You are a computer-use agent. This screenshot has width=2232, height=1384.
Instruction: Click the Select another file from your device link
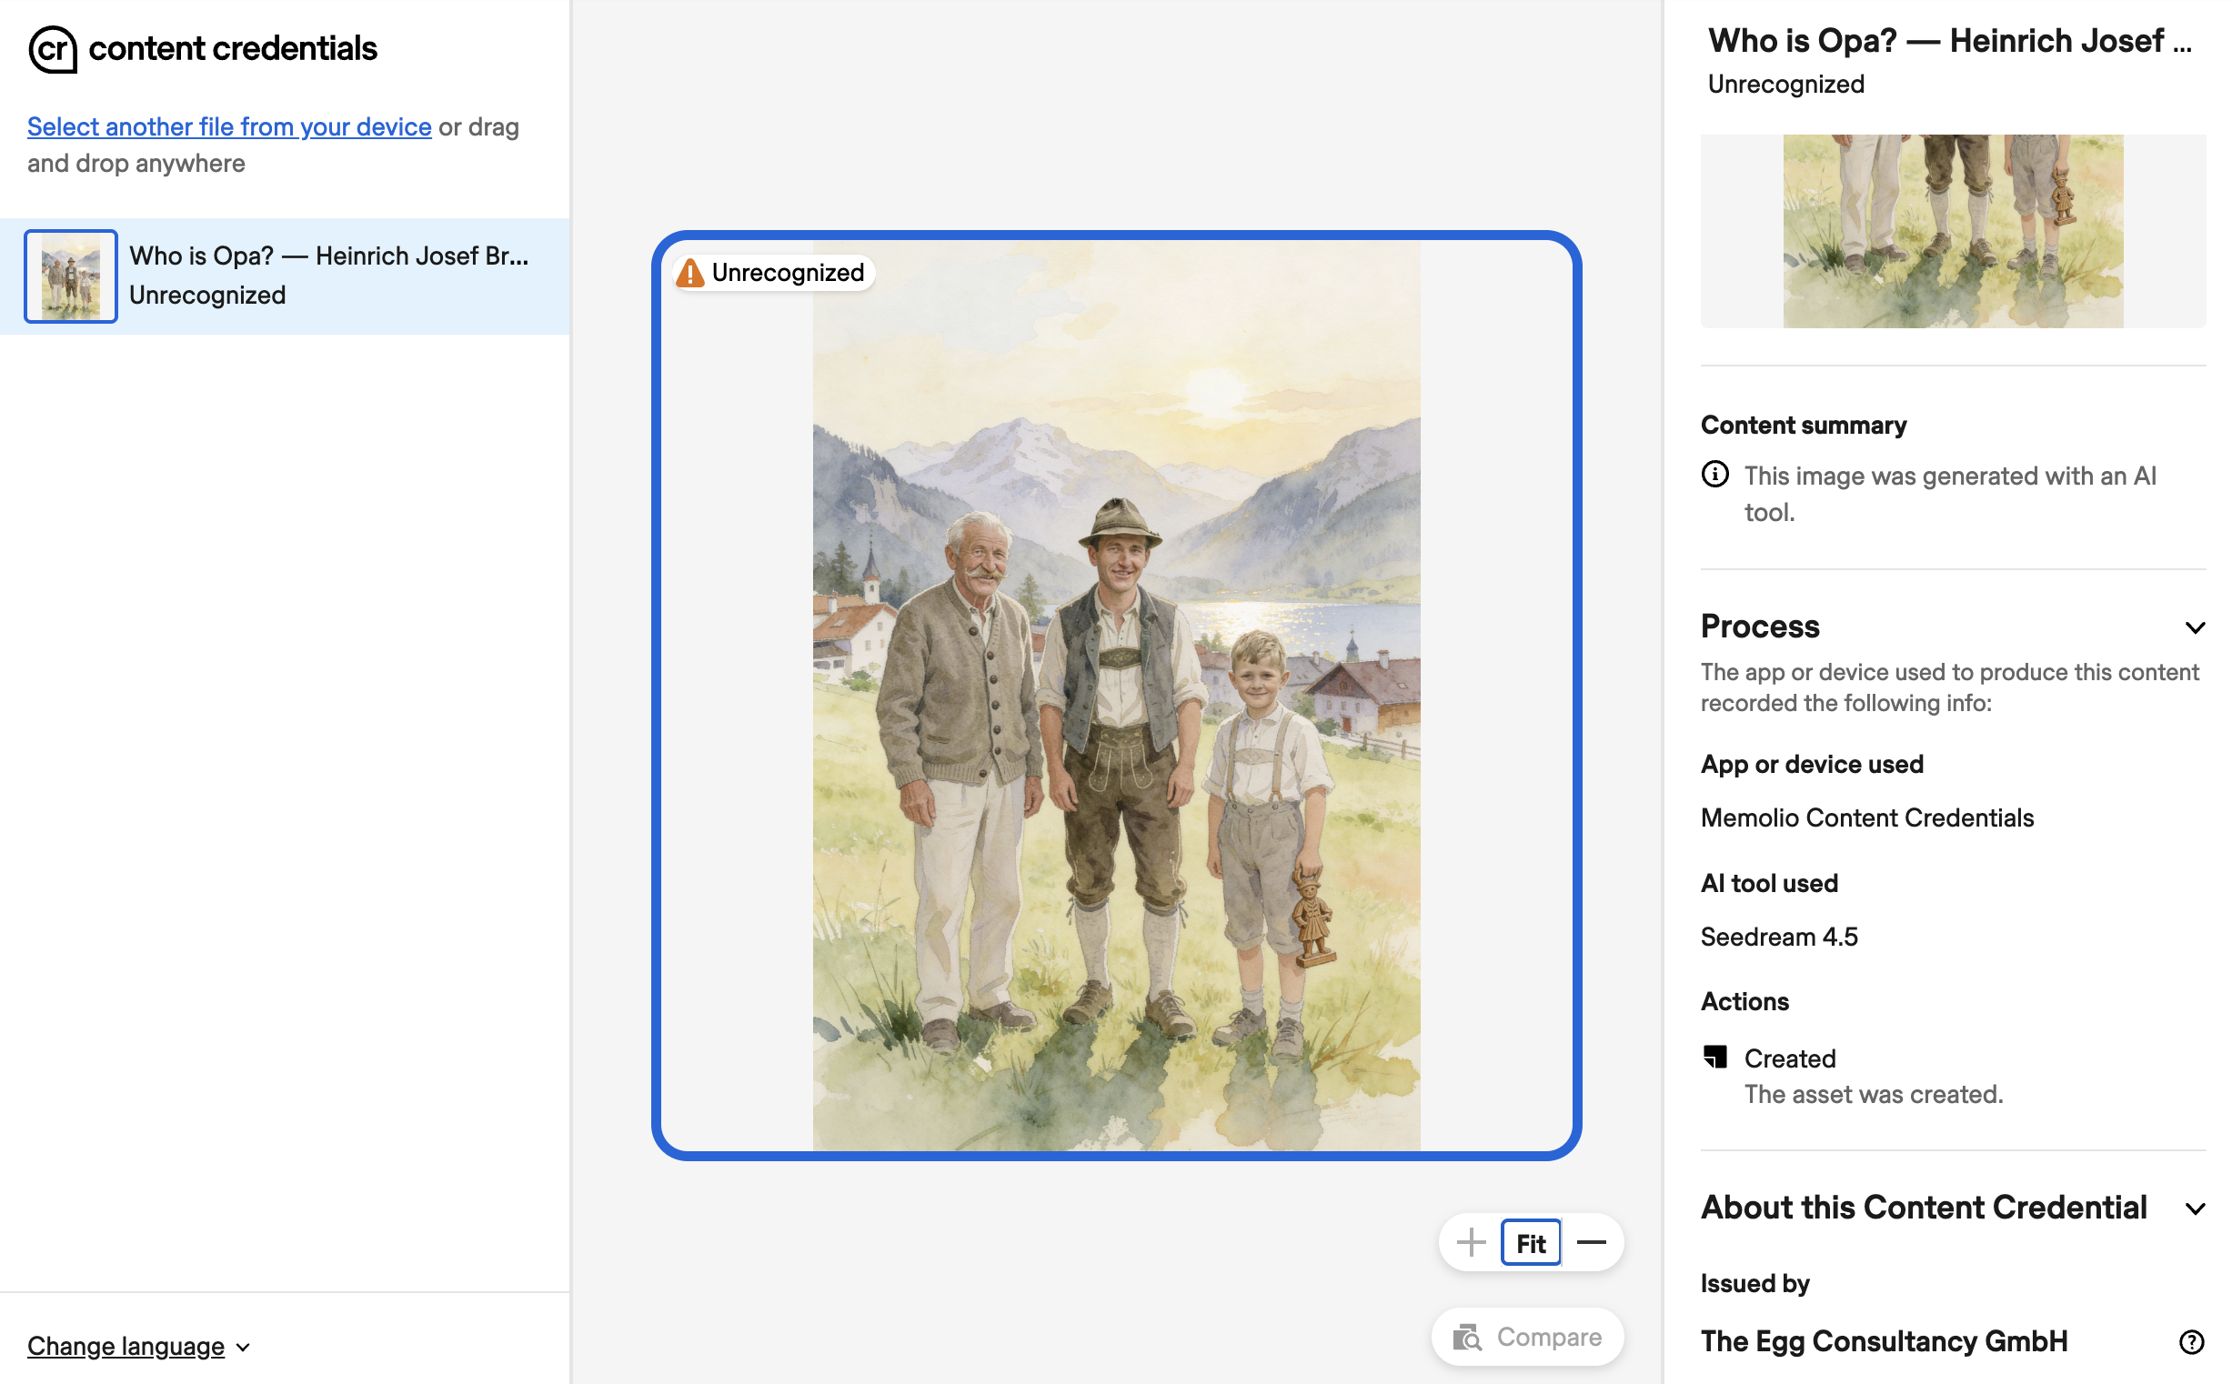229,126
